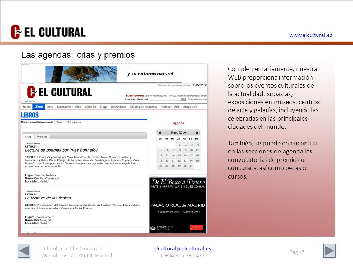Open Mapa web
The height and width of the screenshot is (265, 353).
pyautogui.click(x=190, y=107)
